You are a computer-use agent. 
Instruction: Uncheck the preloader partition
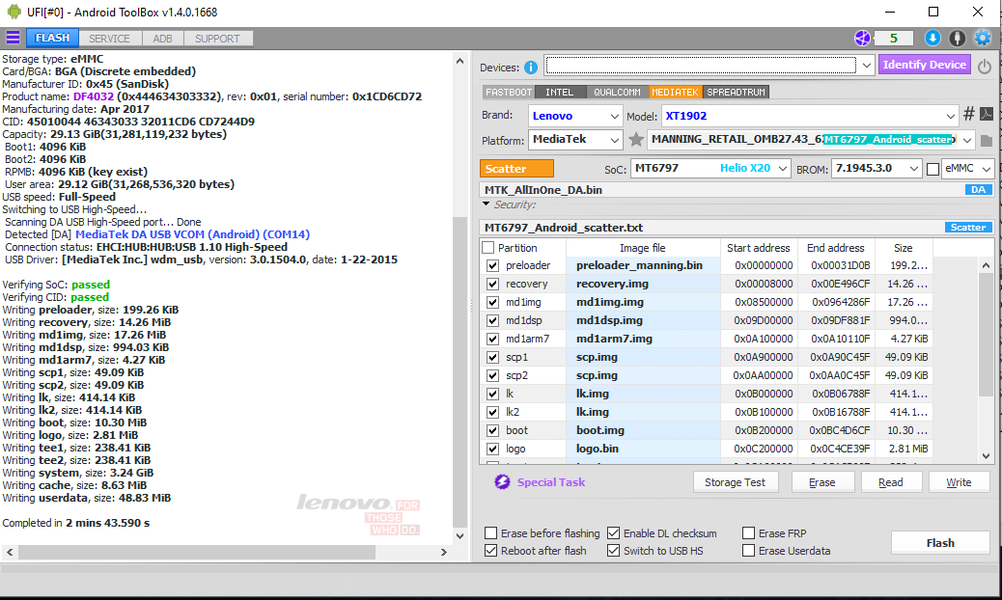[492, 265]
